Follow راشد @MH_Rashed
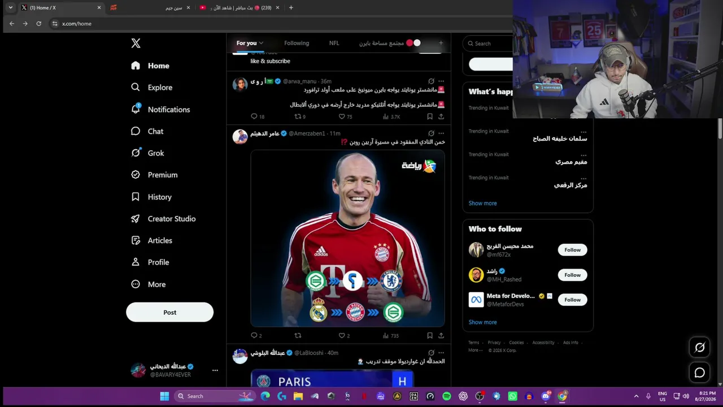The image size is (723, 407). pos(572,275)
